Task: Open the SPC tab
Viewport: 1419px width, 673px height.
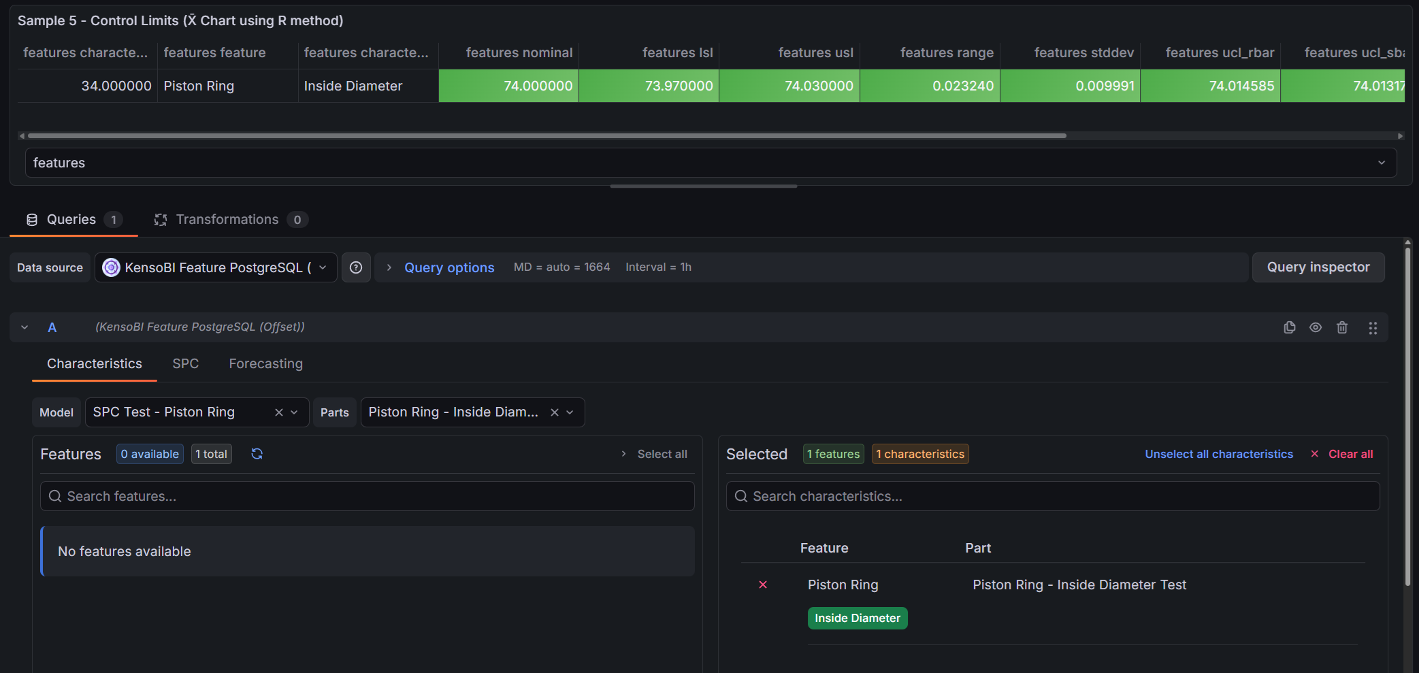Action: (x=186, y=363)
